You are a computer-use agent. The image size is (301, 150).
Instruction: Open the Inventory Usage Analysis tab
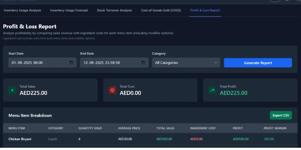pos(22,10)
